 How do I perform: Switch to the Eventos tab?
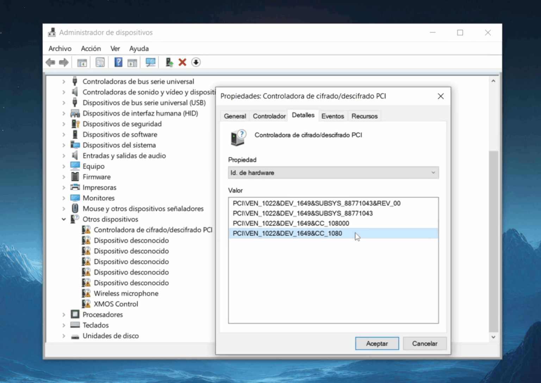(x=332, y=116)
